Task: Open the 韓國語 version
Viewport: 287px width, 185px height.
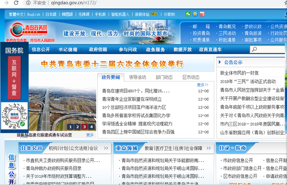Action: click(x=67, y=14)
